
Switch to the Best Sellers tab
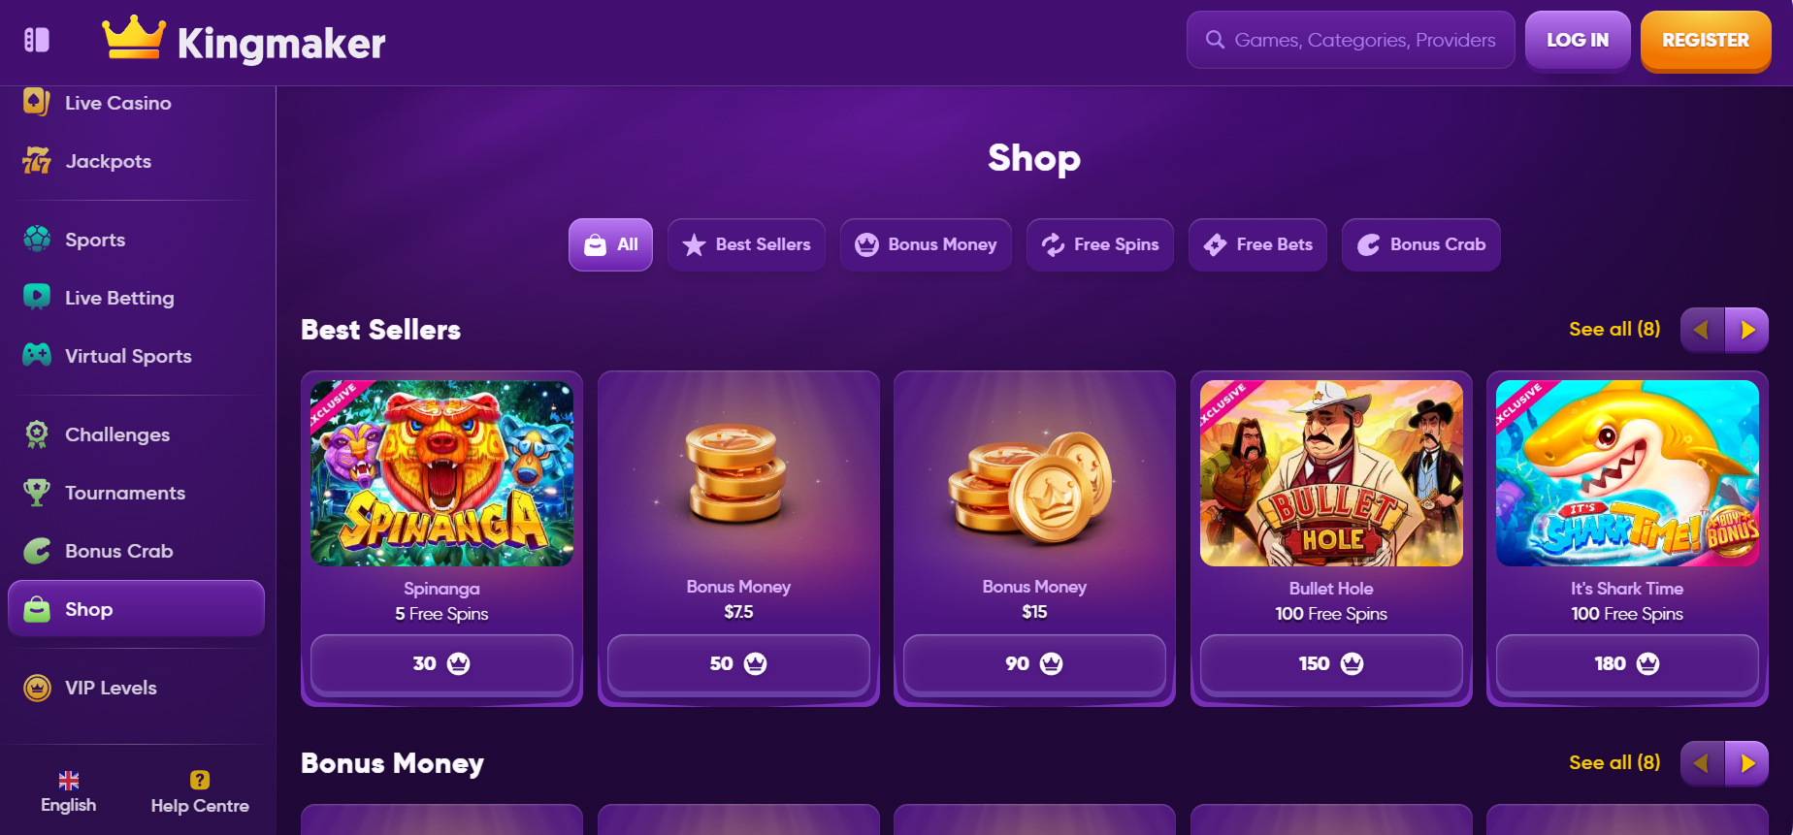tap(746, 244)
